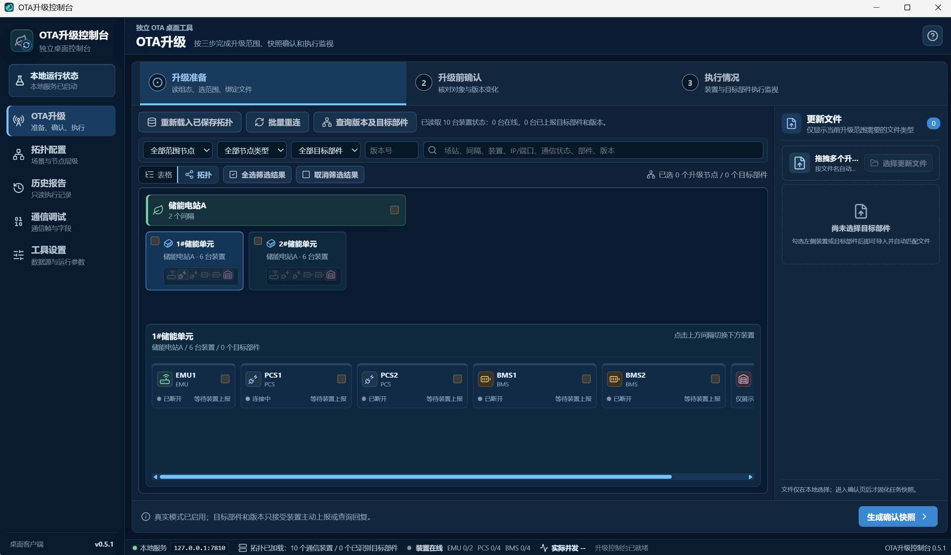Open the help question mark icon
The image size is (951, 555).
coord(932,36)
